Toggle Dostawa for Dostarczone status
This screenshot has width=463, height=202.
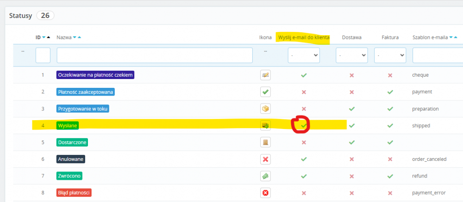tap(351, 142)
